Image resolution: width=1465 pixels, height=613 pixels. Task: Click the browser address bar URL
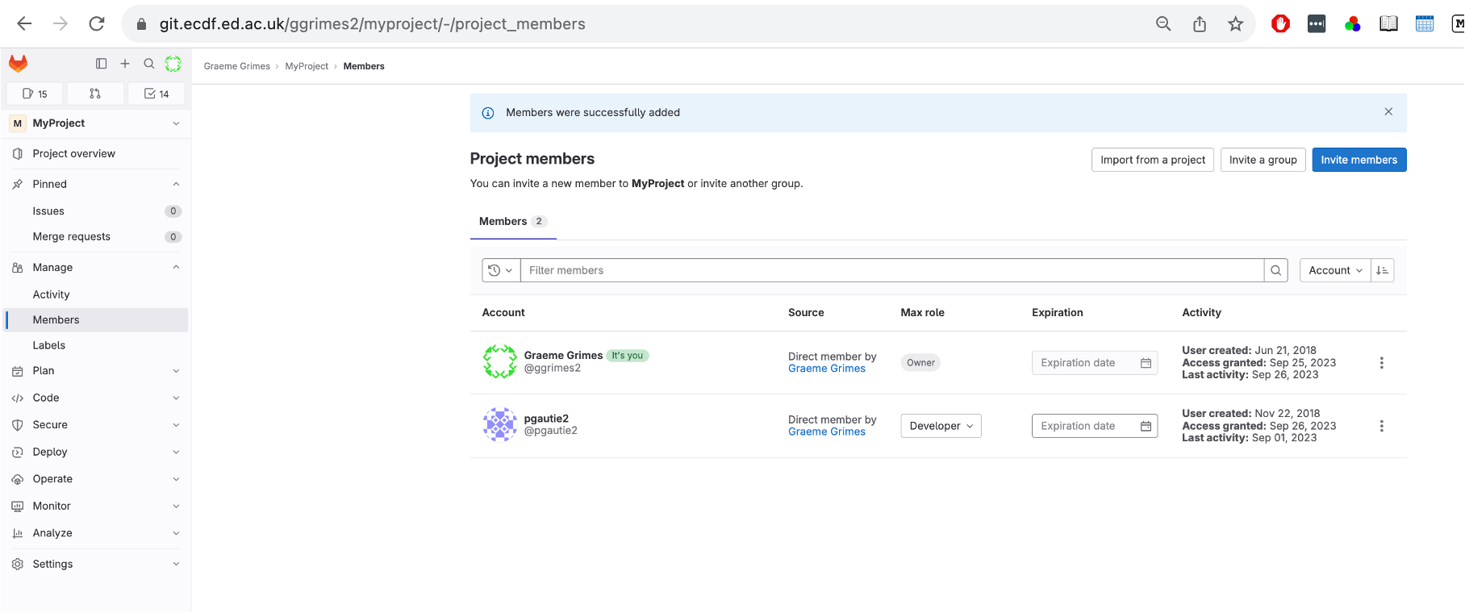[x=373, y=24]
